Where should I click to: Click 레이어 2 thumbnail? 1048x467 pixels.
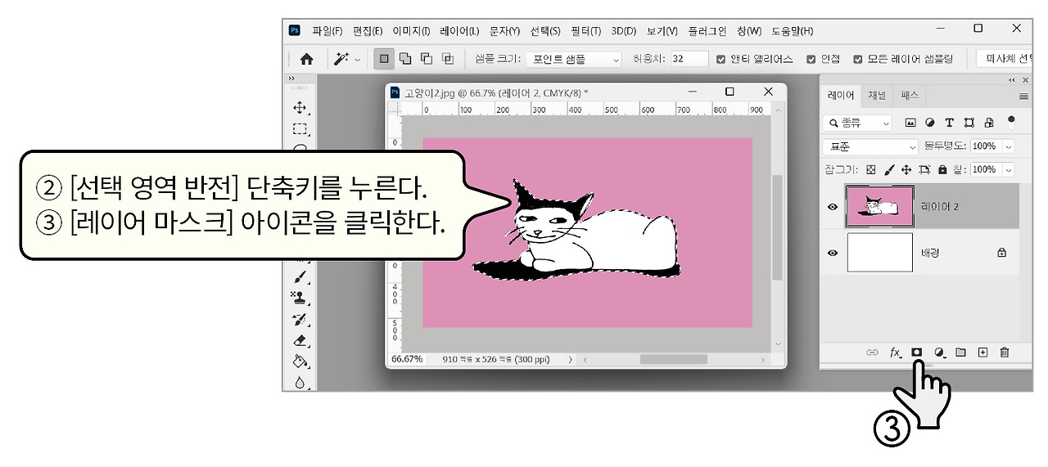coord(880,206)
